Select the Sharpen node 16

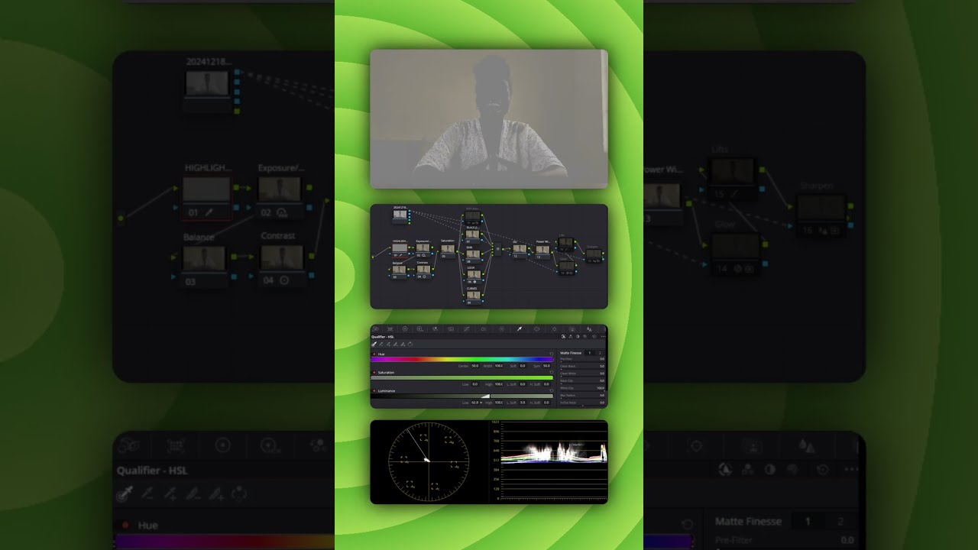(594, 256)
